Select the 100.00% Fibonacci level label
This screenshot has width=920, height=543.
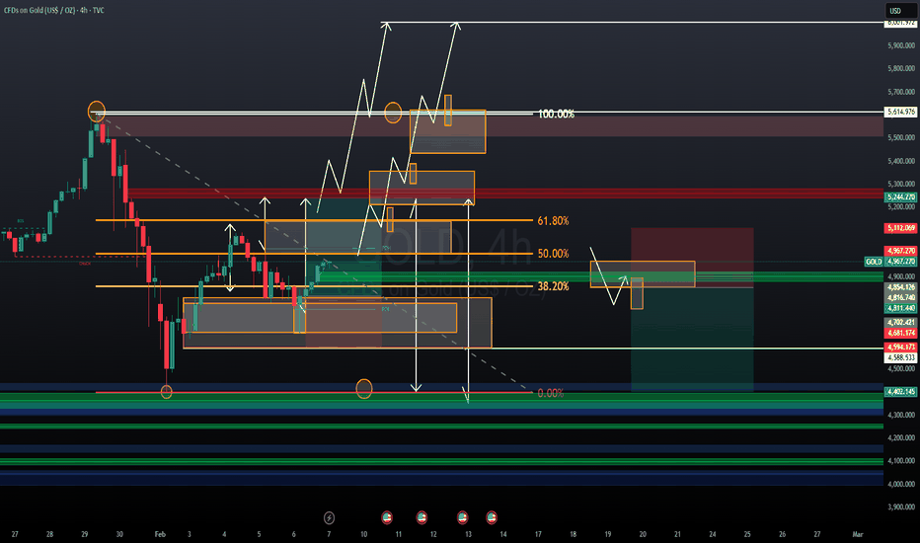556,115
